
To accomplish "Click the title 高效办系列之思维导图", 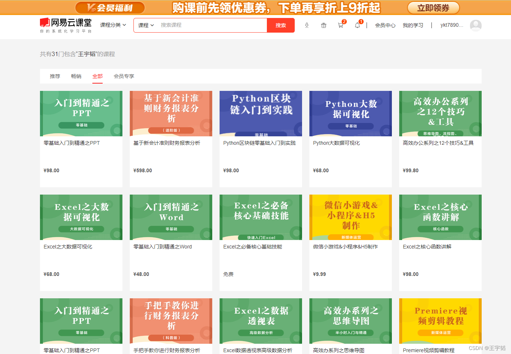I will [339, 350].
